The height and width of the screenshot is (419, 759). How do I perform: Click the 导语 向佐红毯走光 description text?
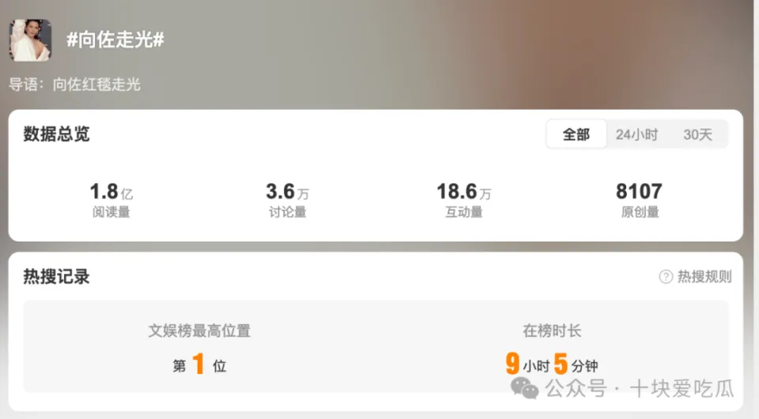click(74, 84)
